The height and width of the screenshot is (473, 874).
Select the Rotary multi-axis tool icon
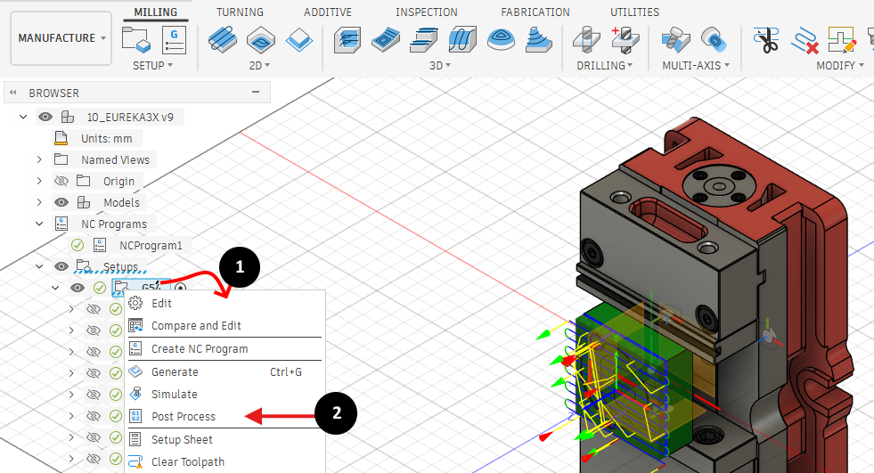[x=714, y=40]
